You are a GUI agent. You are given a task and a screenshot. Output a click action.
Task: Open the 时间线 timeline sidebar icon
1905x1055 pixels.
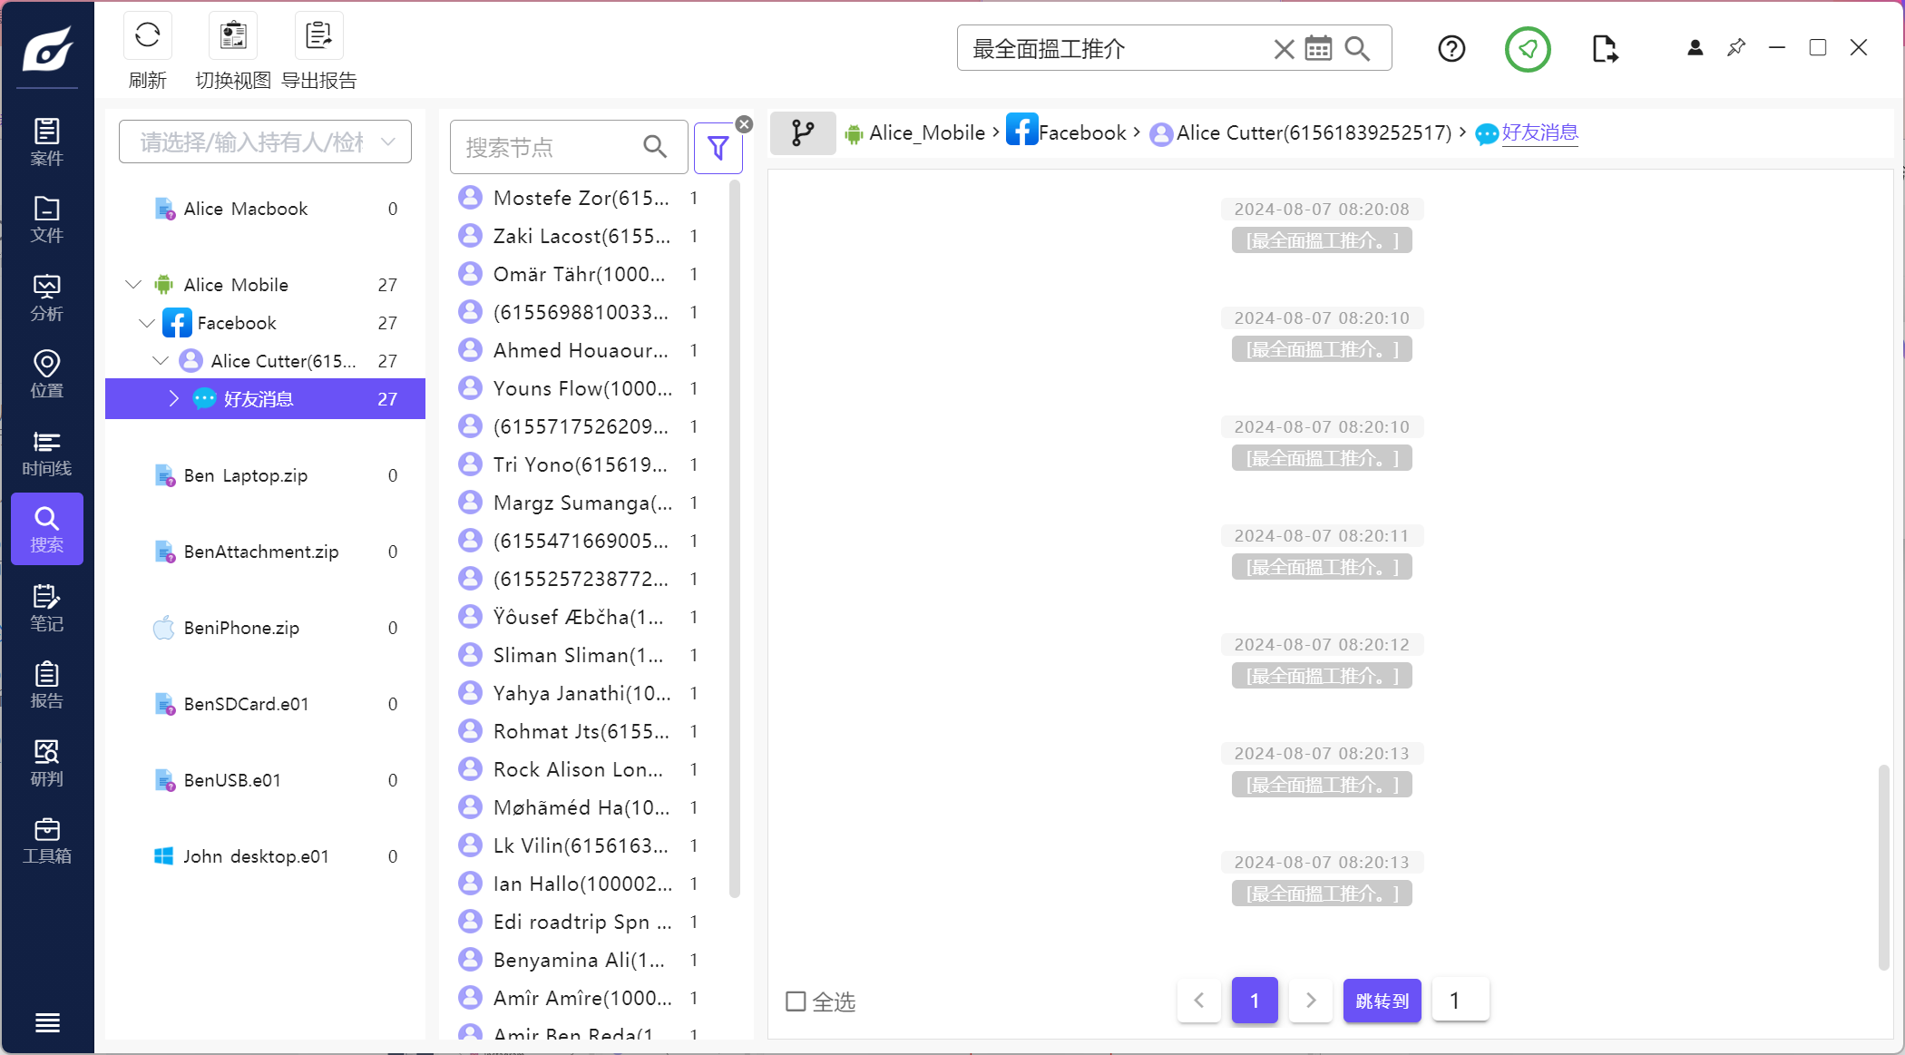47,454
